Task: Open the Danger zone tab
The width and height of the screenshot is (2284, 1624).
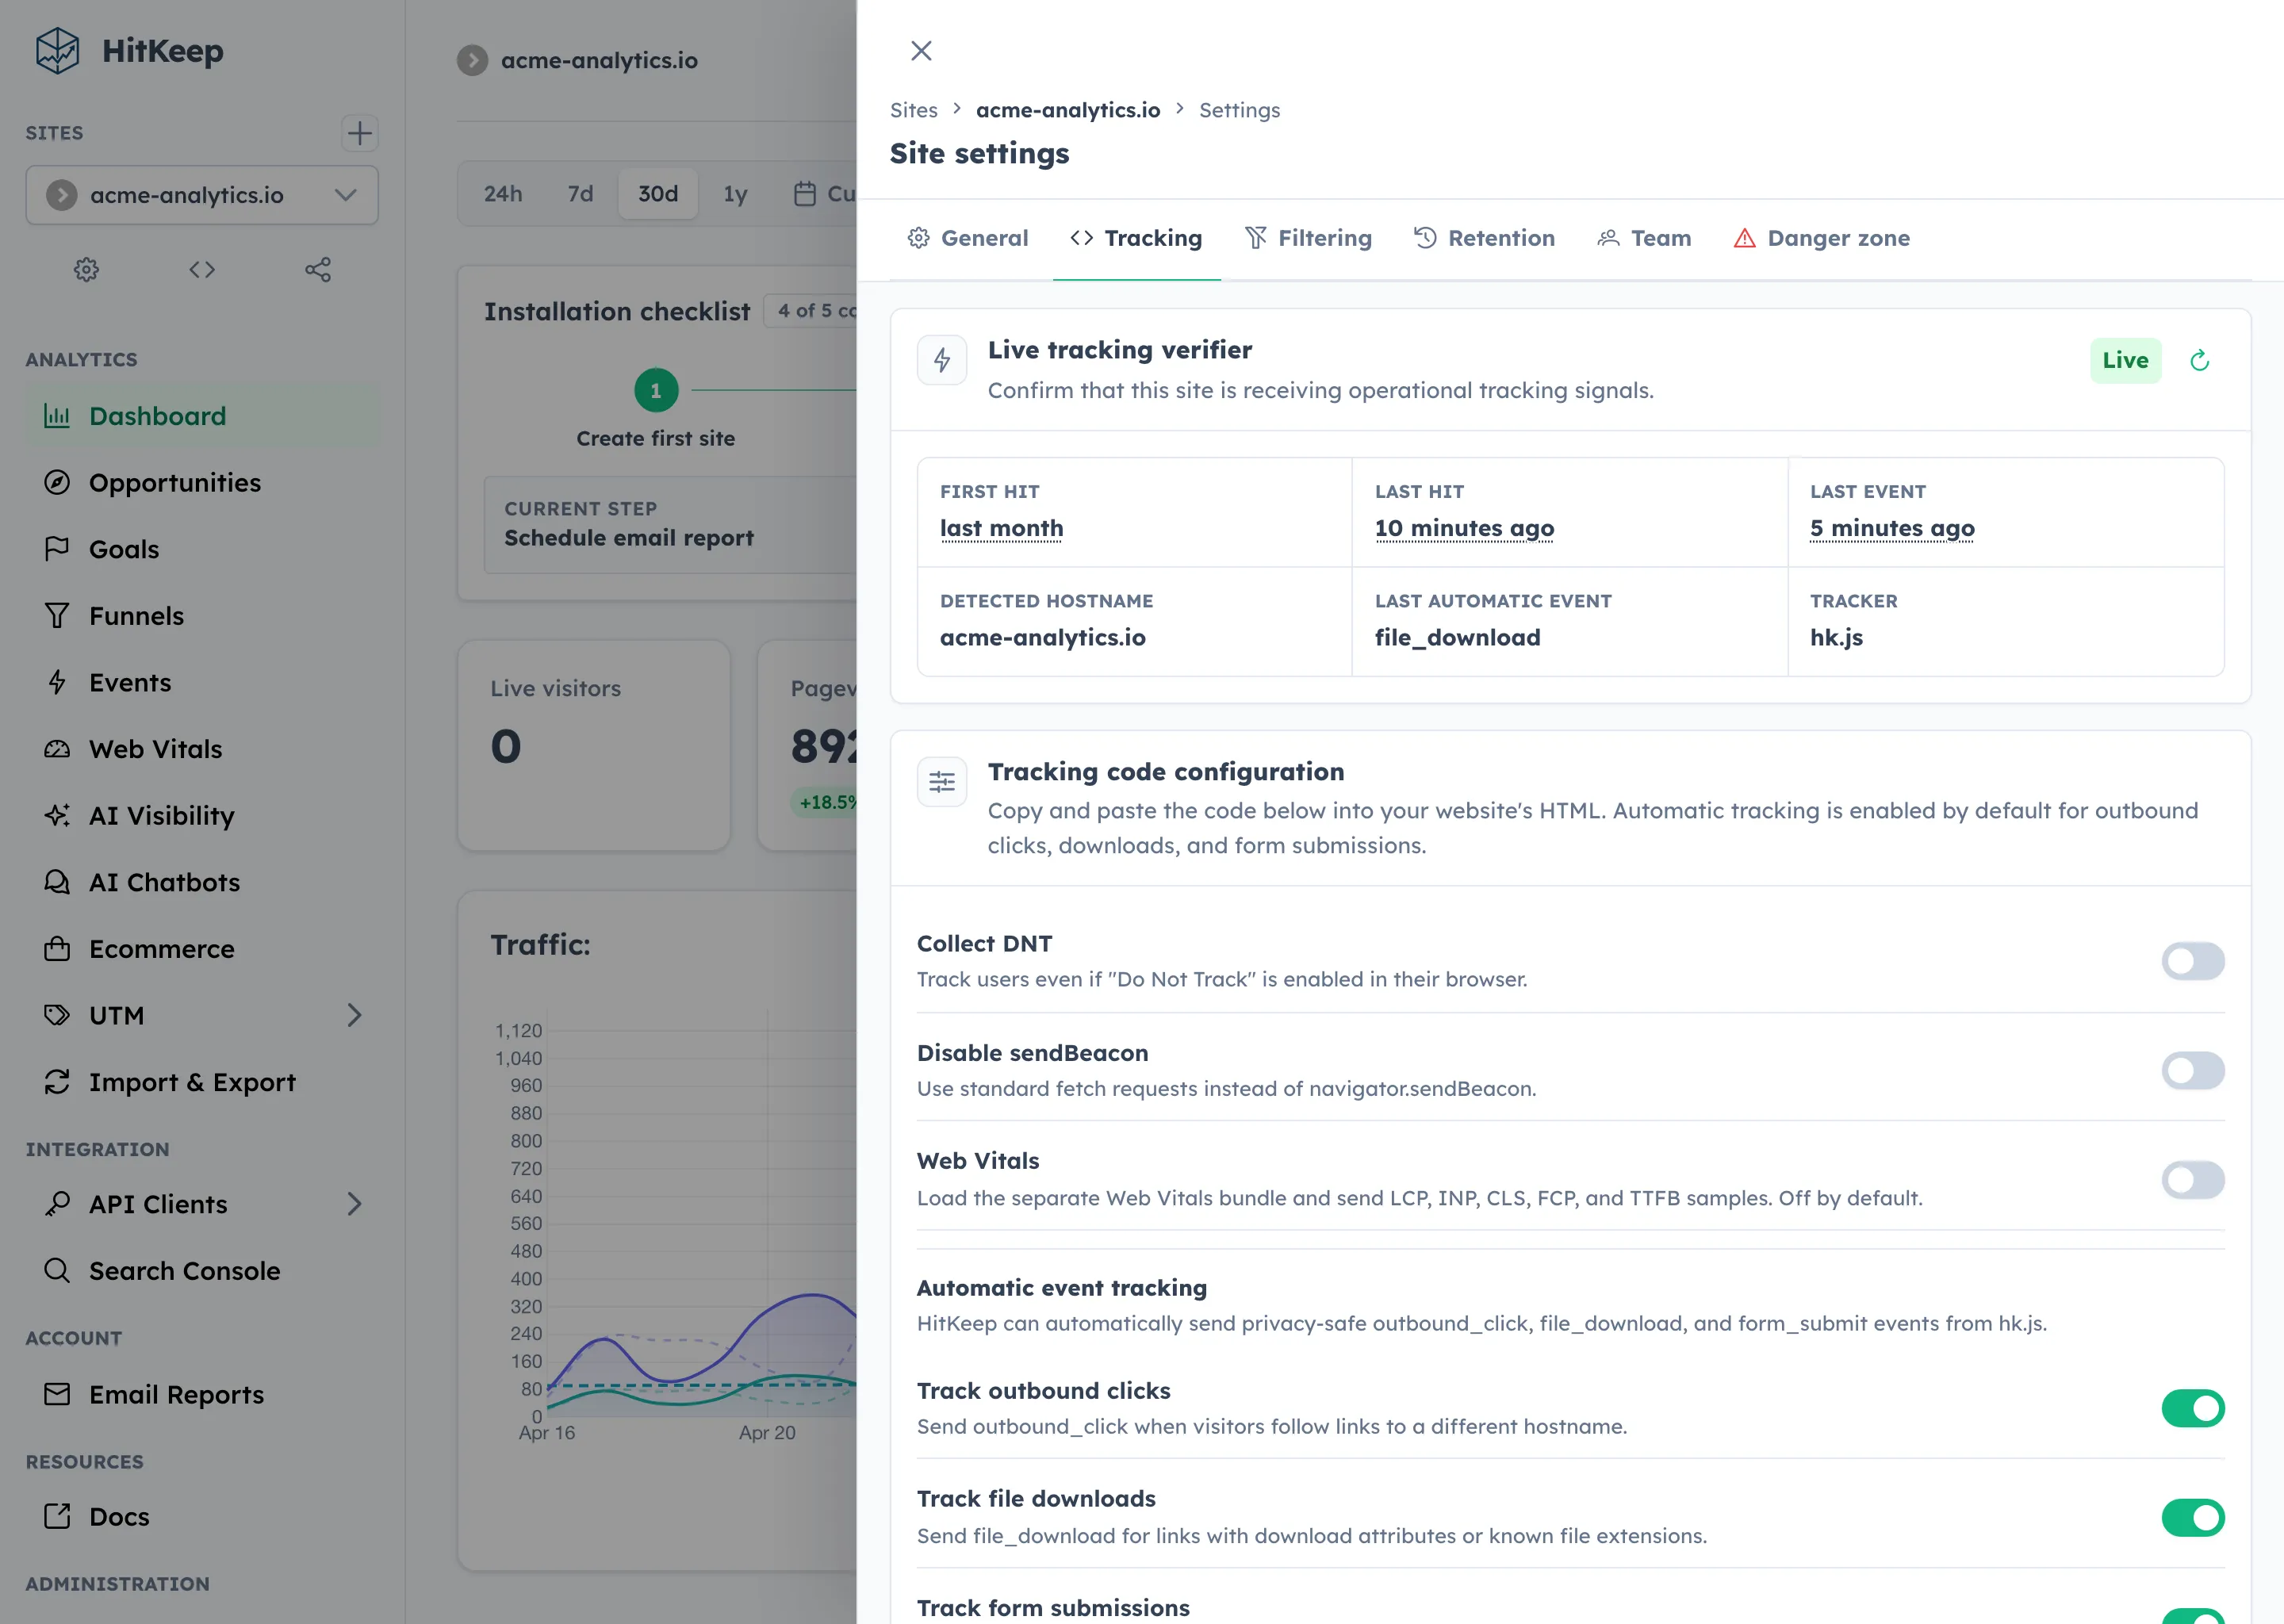Action: click(1821, 238)
